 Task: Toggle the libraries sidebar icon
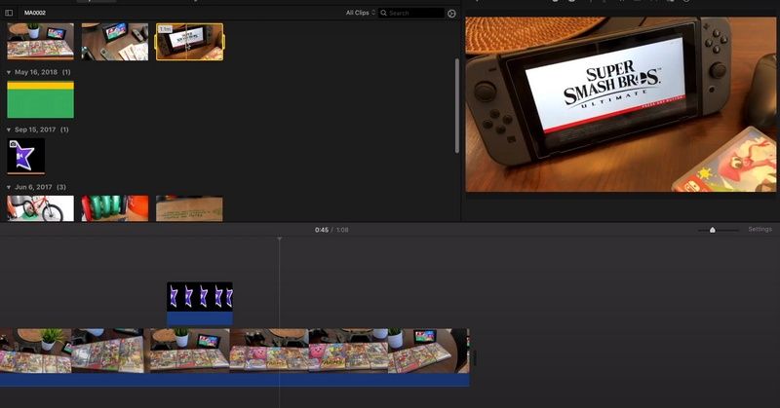[9, 13]
